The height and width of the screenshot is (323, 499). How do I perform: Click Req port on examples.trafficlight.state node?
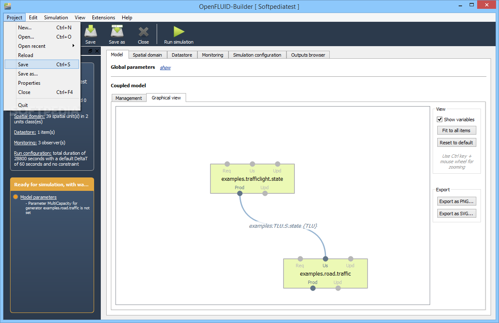tap(227, 164)
